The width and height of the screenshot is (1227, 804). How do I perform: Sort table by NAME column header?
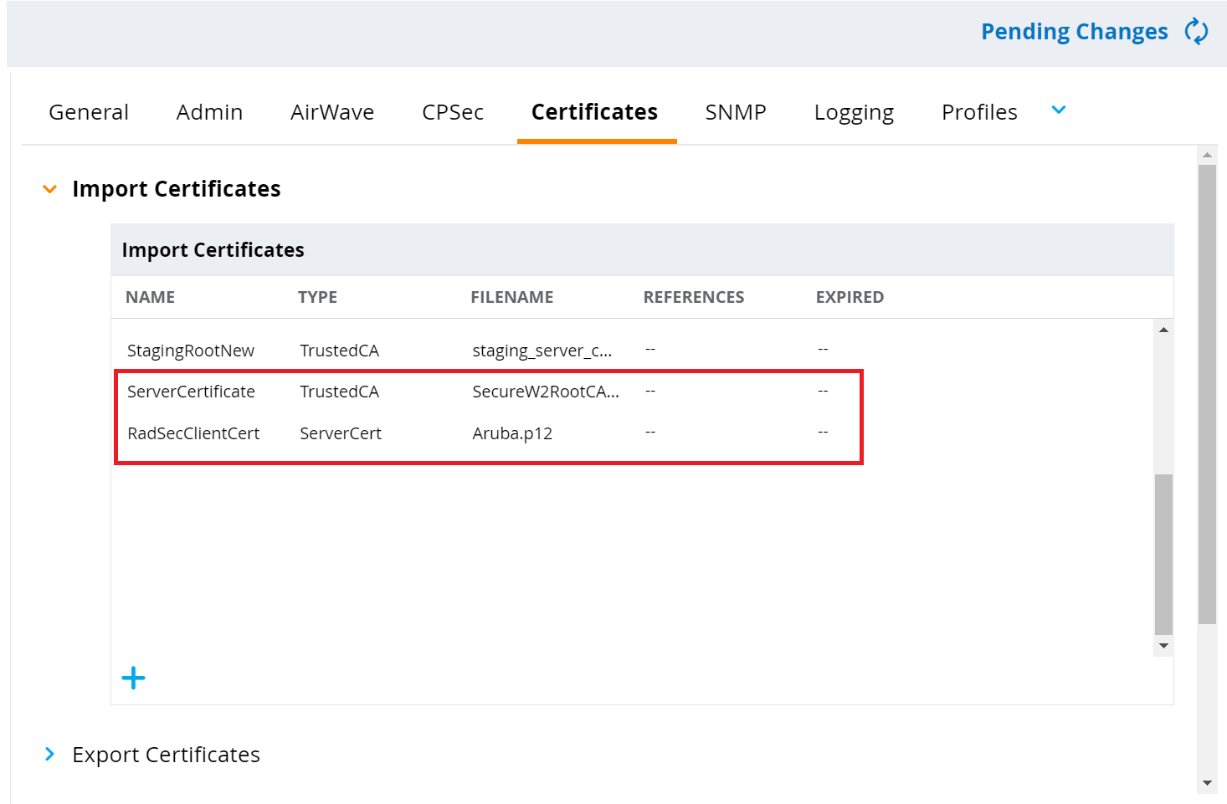pos(151,297)
